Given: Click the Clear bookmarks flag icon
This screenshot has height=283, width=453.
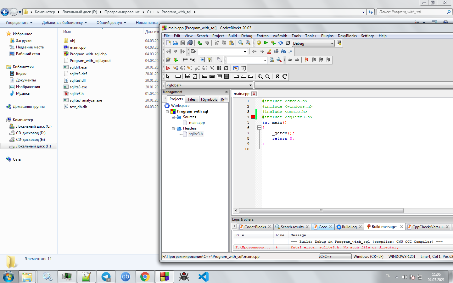Looking at the screenshot, I should point(328,60).
